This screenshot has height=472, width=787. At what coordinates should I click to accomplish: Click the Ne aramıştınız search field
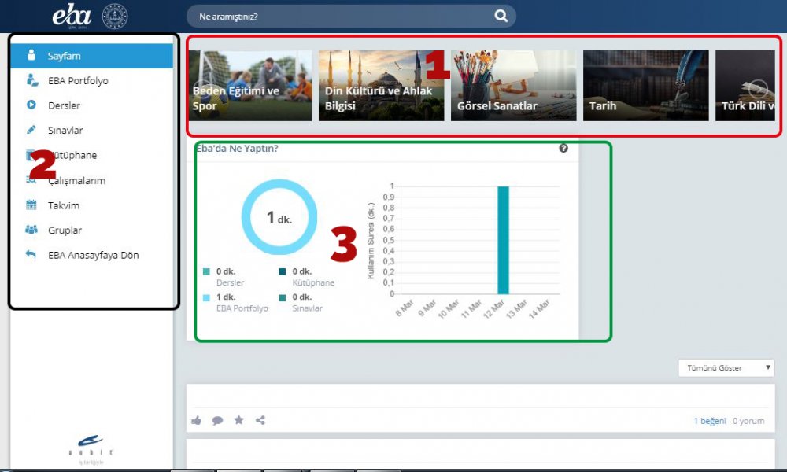point(338,17)
